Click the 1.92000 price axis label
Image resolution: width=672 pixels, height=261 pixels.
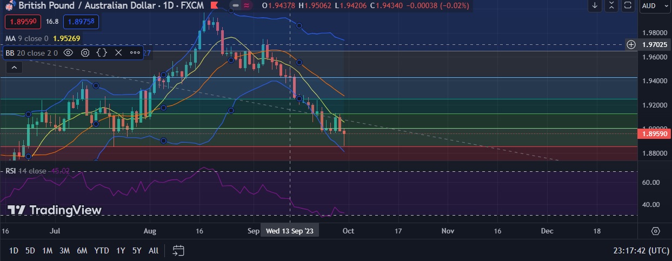[654, 105]
